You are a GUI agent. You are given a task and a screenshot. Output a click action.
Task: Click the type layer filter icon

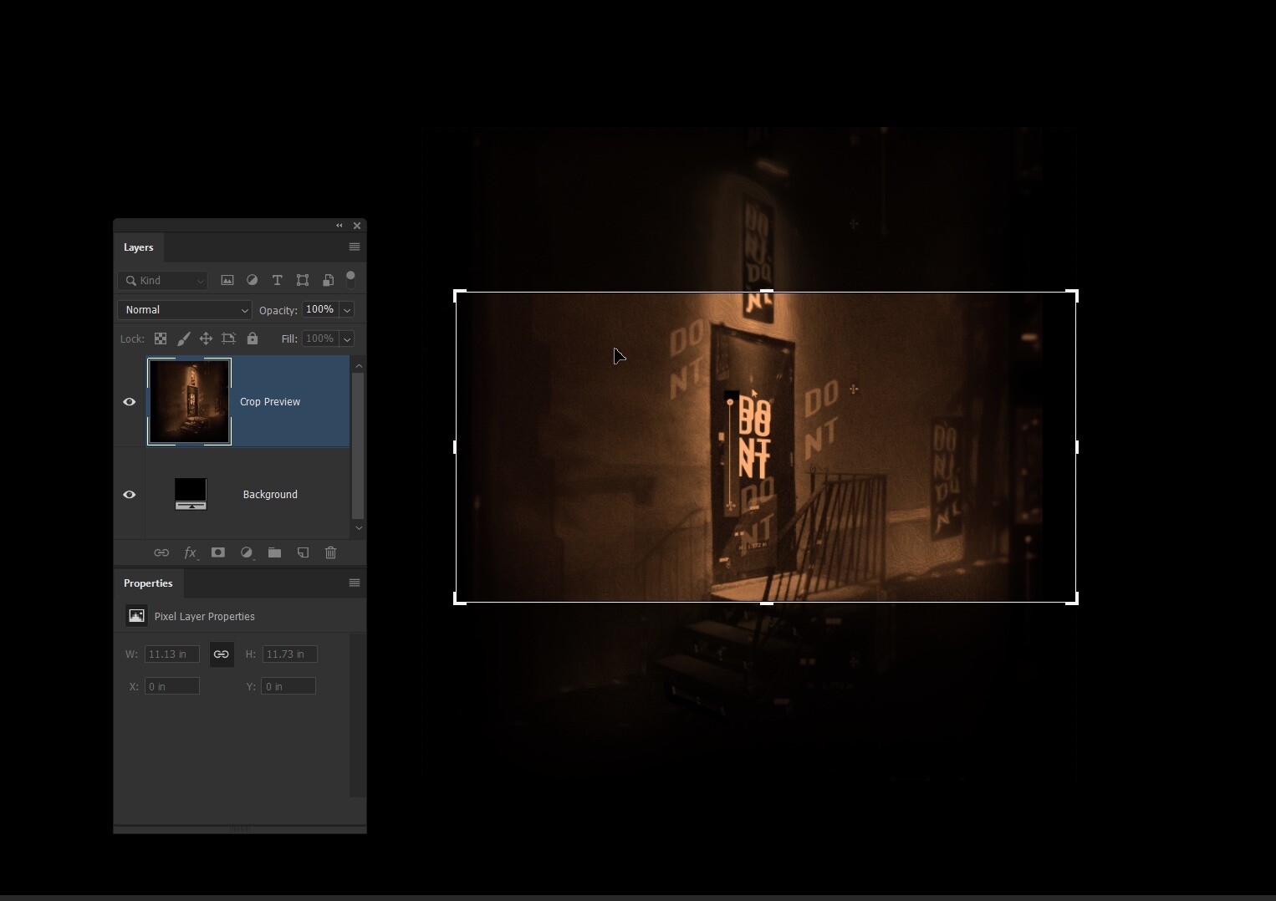(278, 281)
